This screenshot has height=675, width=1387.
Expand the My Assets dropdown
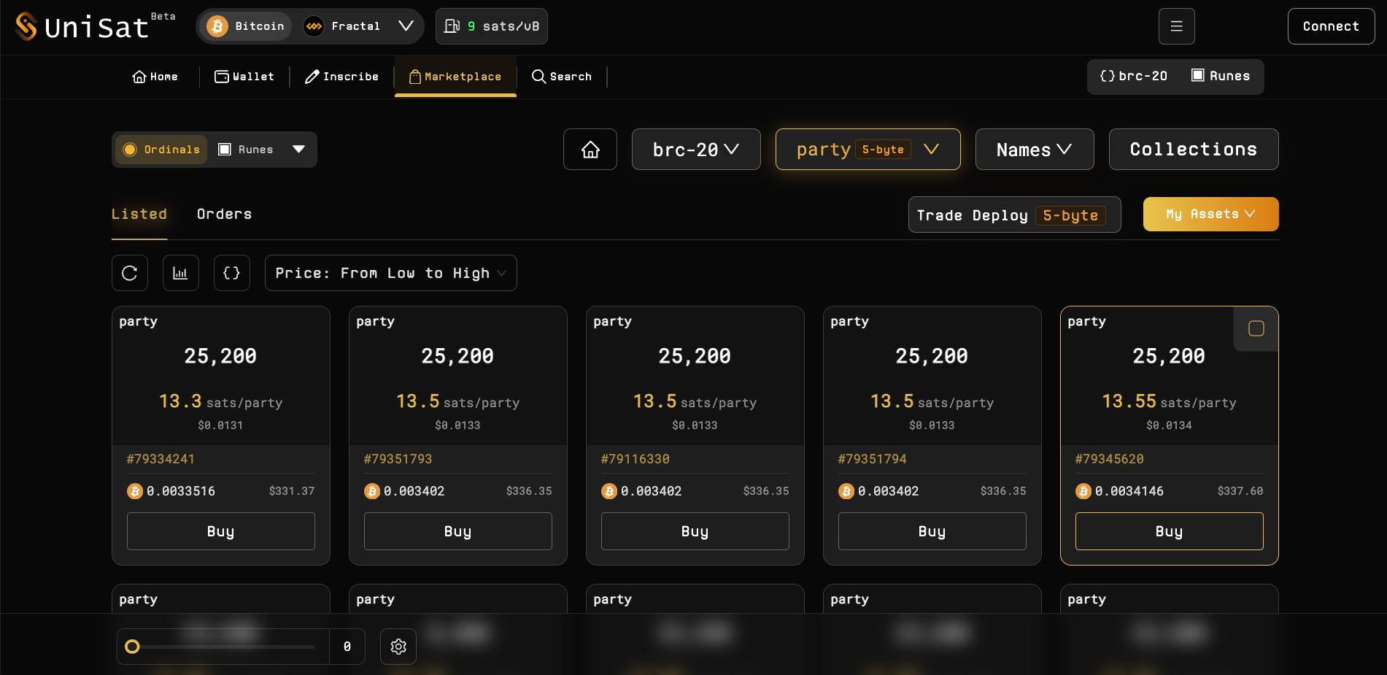(1210, 215)
